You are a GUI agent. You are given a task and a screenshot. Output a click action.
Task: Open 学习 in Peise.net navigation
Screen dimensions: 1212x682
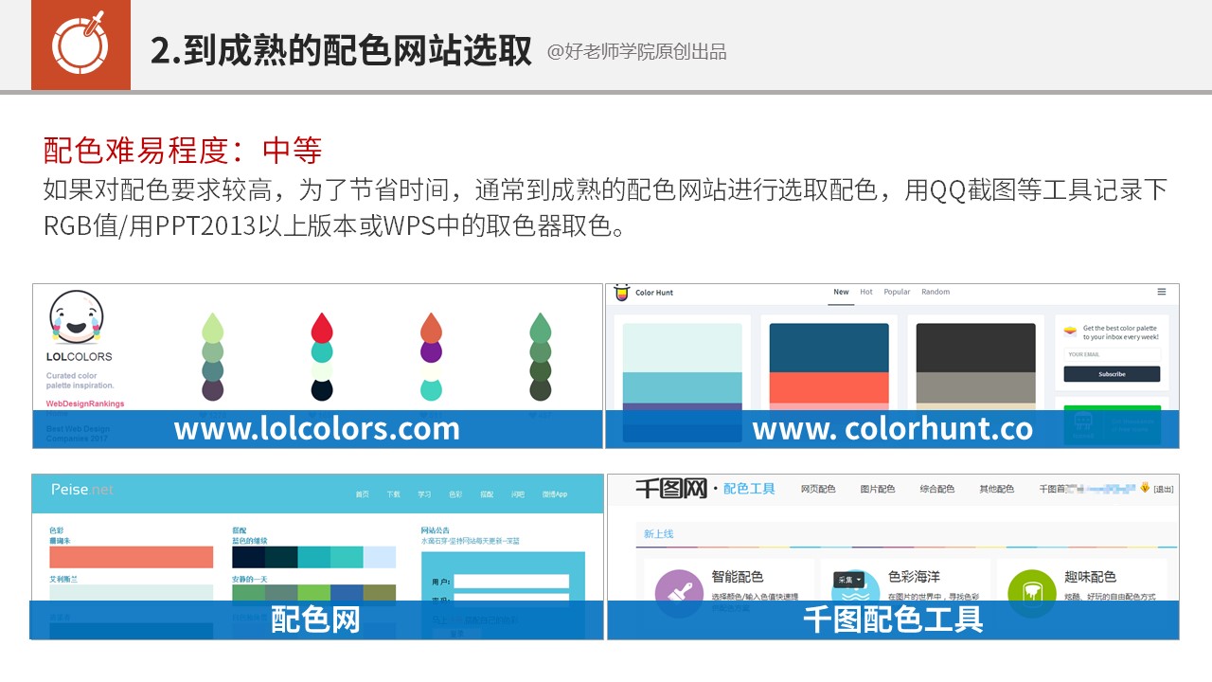424,494
